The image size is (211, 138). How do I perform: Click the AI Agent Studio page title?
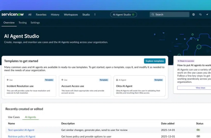(21, 36)
